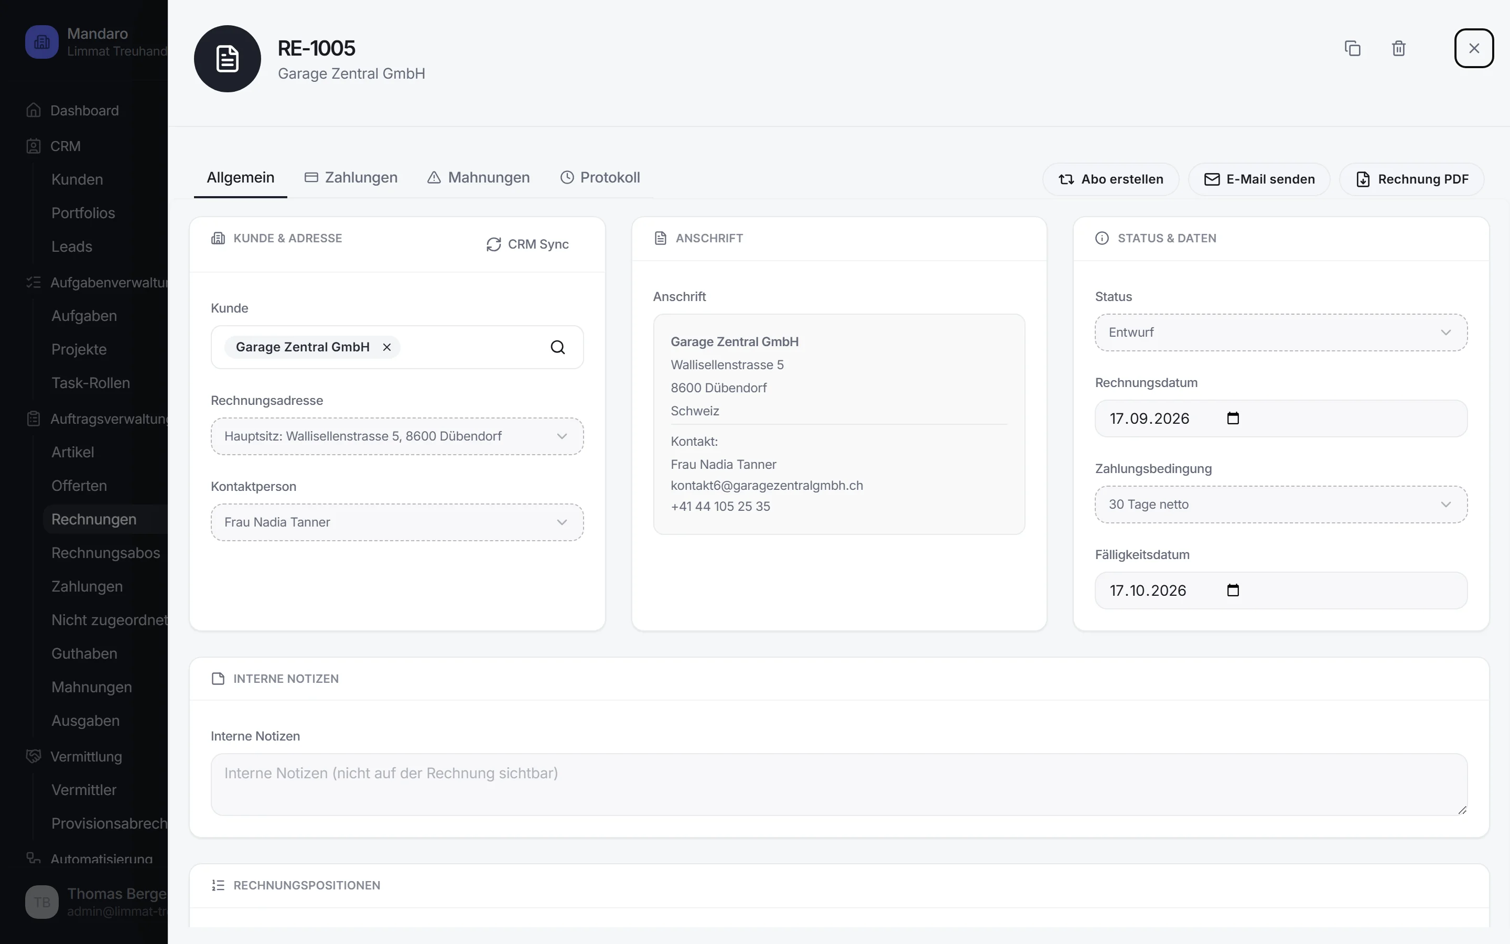Click the Vermittlung handshake icon
The width and height of the screenshot is (1510, 944).
pos(34,756)
